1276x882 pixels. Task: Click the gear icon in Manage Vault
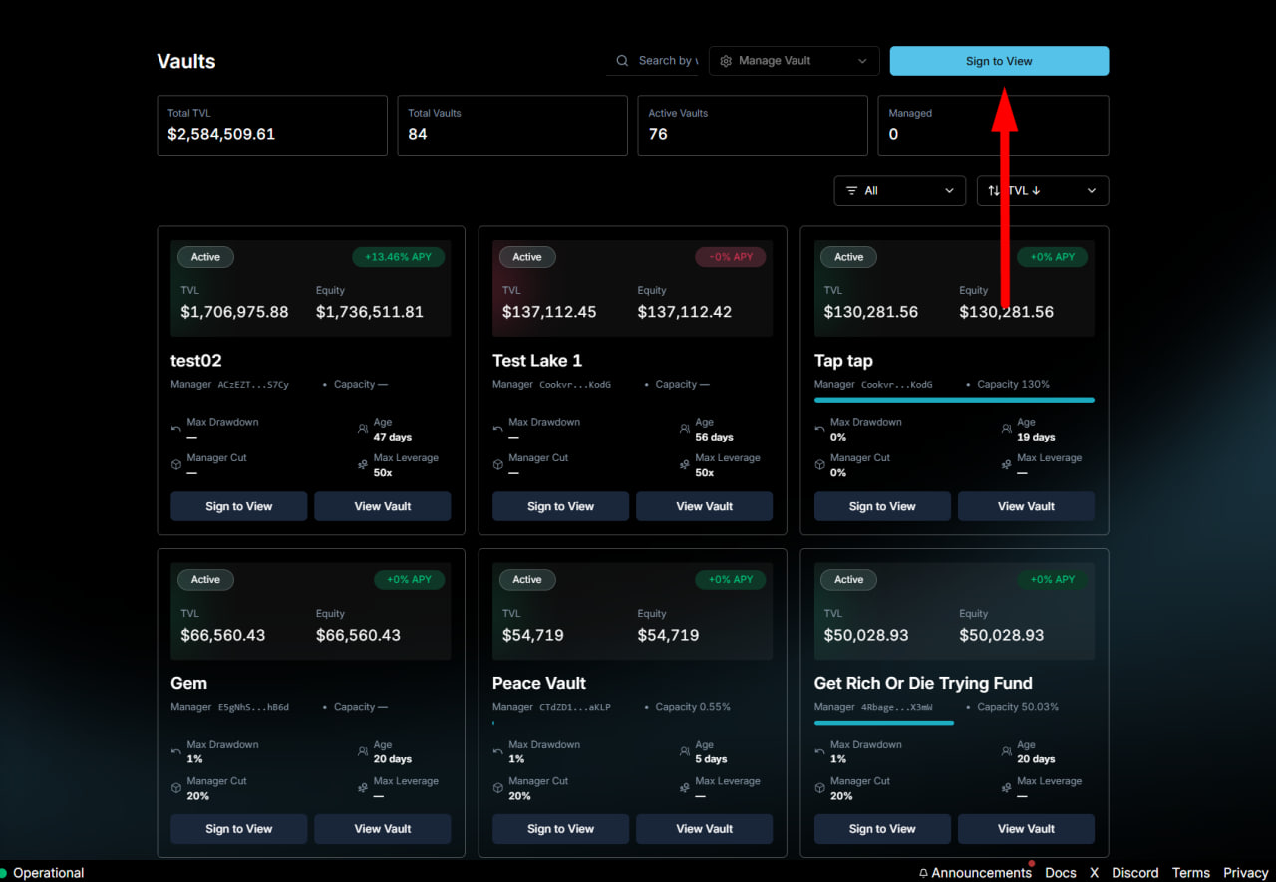click(x=726, y=61)
